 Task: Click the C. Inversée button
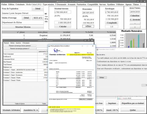click(135, 19)
